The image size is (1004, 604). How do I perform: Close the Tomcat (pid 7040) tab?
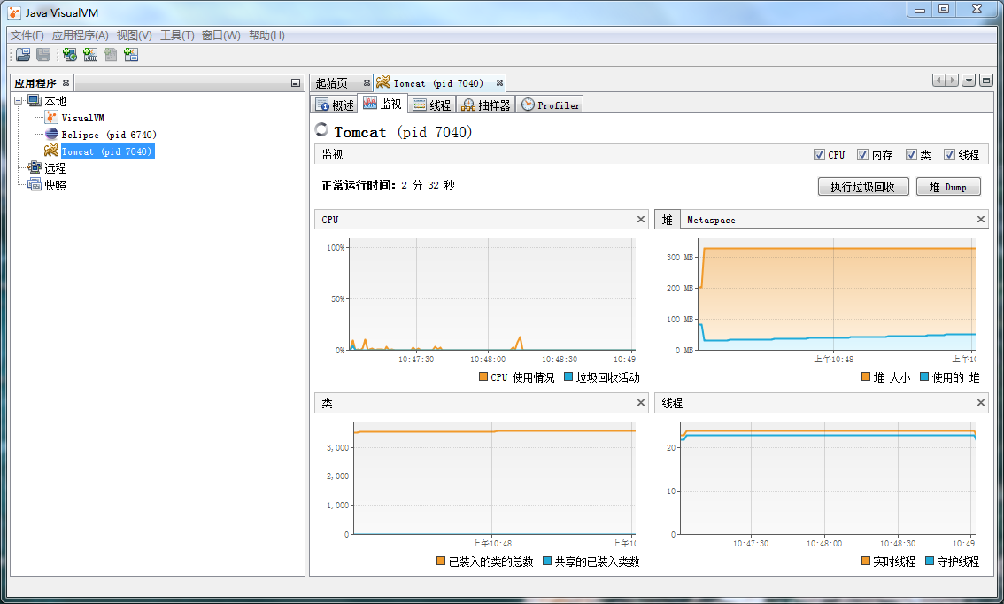coord(499,82)
